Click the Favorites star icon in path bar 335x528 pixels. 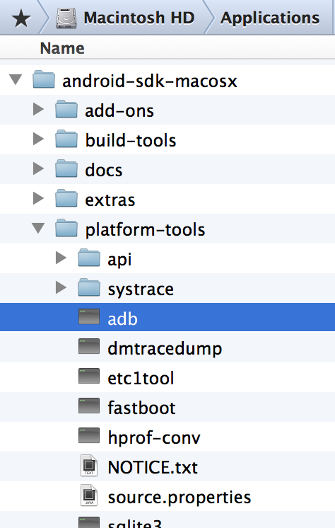[21, 18]
